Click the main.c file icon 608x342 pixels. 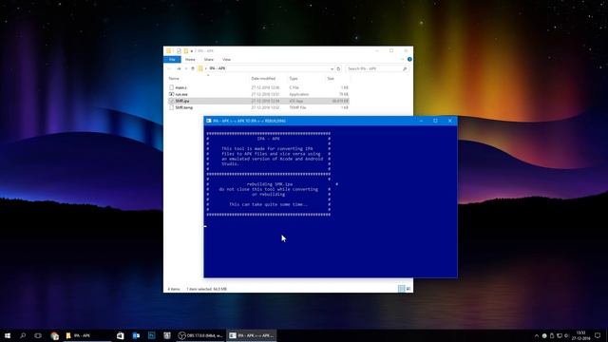[x=171, y=87]
